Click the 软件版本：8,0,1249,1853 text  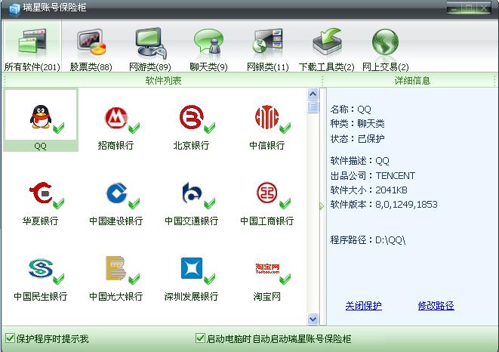tap(383, 204)
